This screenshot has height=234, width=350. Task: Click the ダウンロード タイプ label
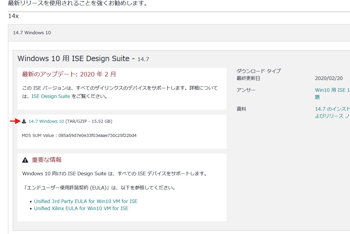pyautogui.click(x=259, y=71)
